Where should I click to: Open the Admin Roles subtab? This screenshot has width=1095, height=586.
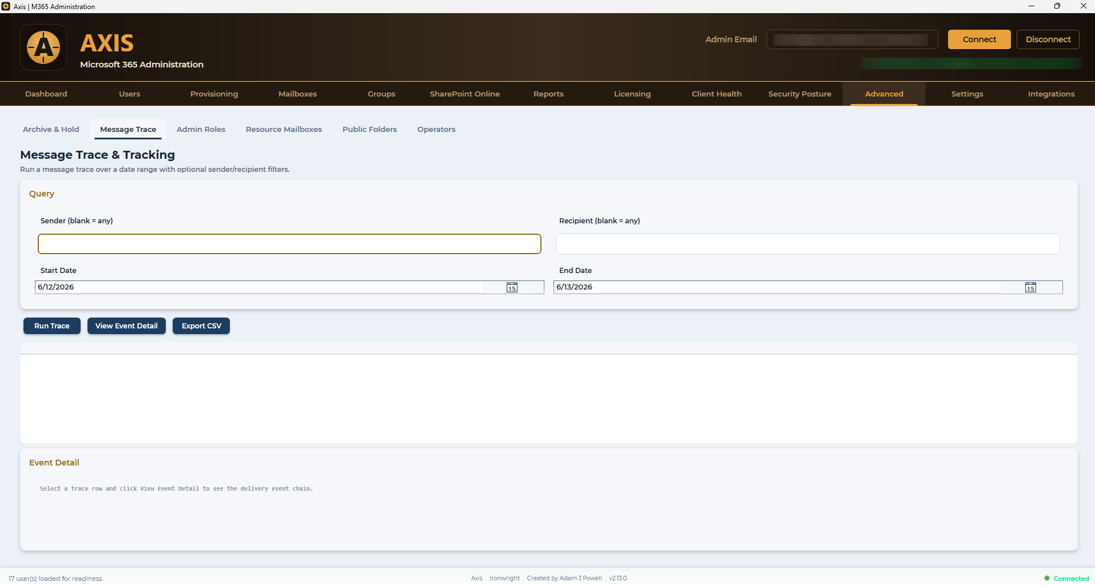tap(201, 130)
